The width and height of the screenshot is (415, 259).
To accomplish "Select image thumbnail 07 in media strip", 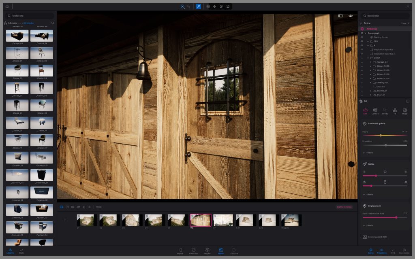I will [223, 220].
